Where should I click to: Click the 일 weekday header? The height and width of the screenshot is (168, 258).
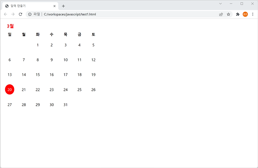tap(10, 34)
